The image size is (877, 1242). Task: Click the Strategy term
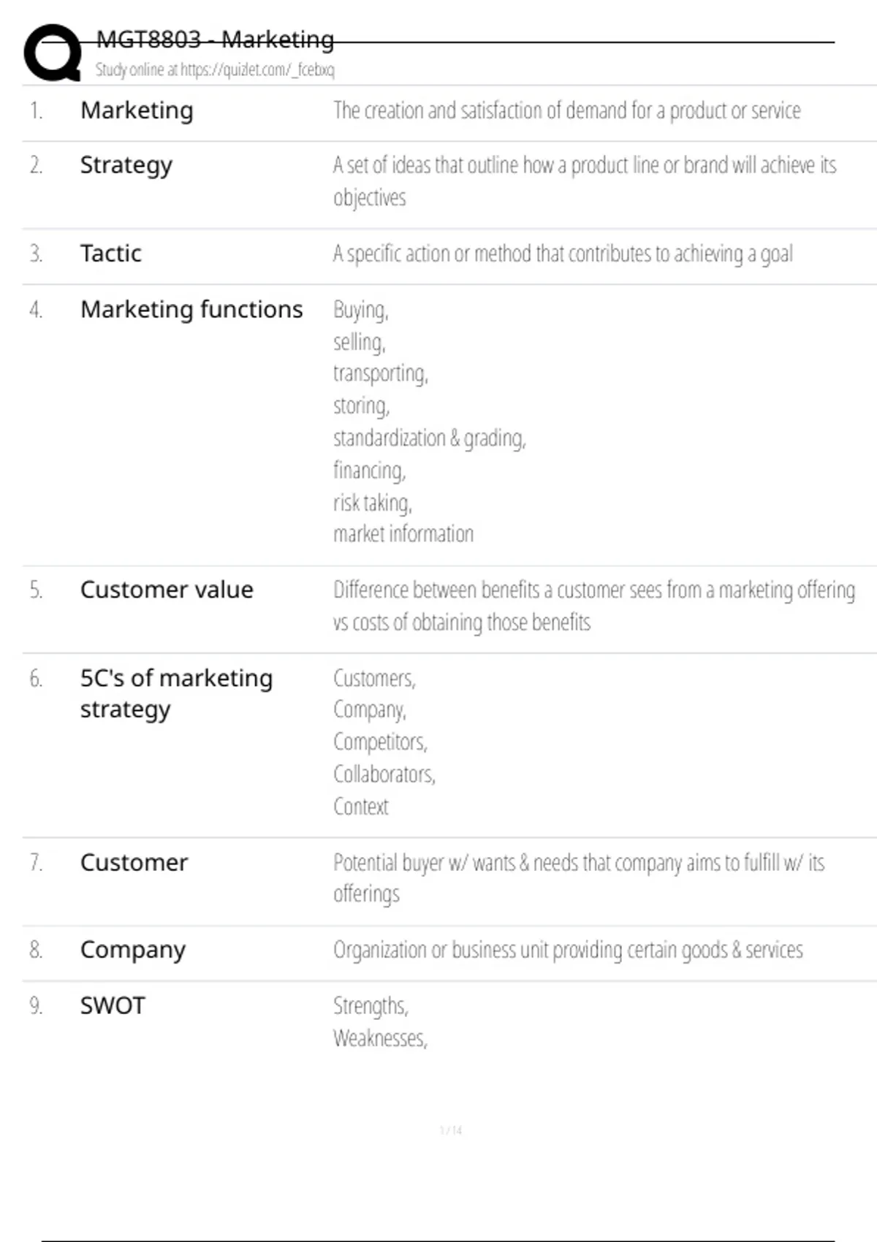(126, 166)
